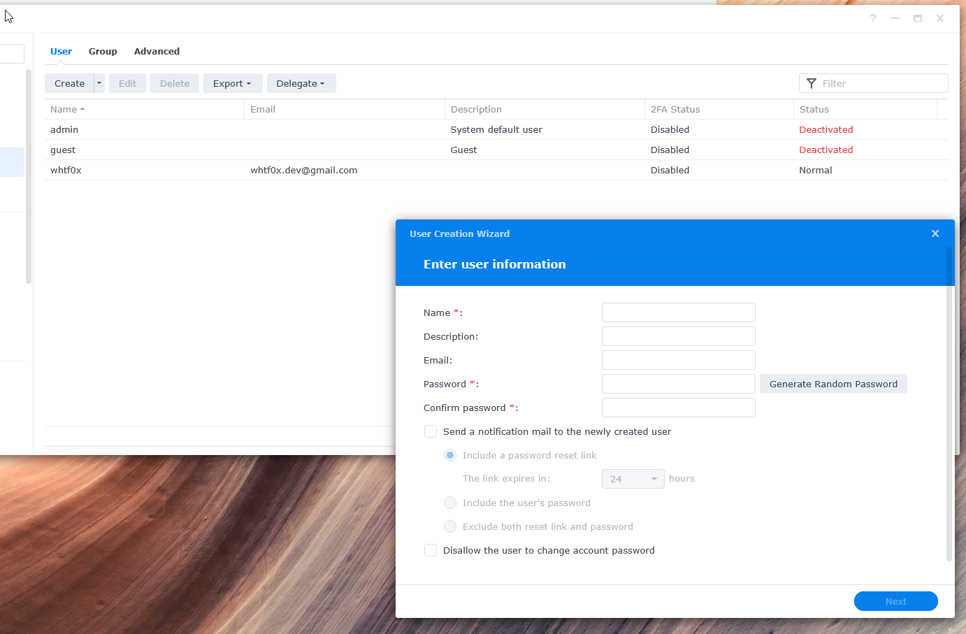Choose Include the user's password option
The image size is (966, 634).
[450, 503]
